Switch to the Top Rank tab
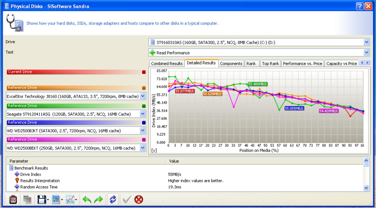 tap(270, 64)
